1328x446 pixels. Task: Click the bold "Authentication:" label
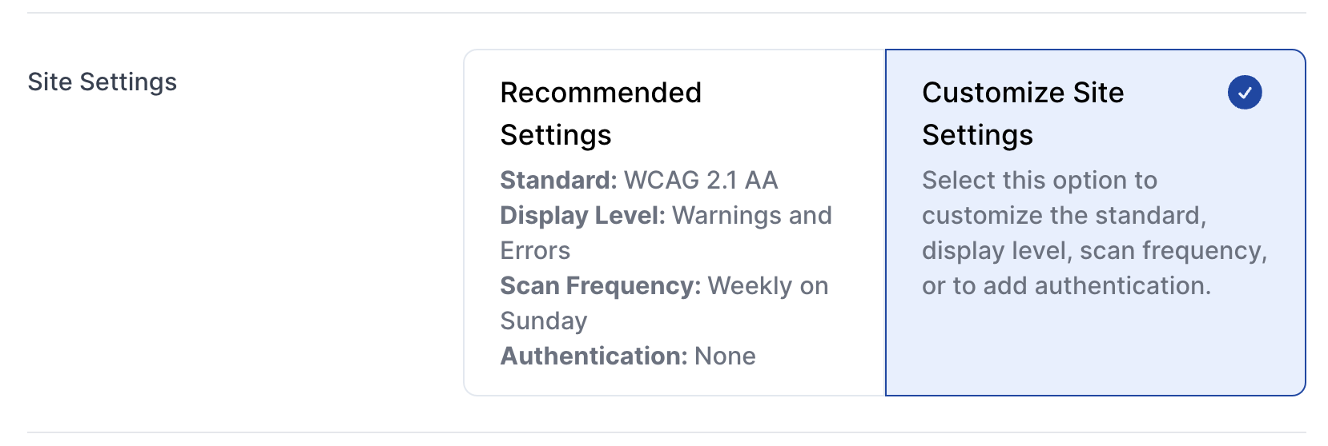[x=594, y=356]
